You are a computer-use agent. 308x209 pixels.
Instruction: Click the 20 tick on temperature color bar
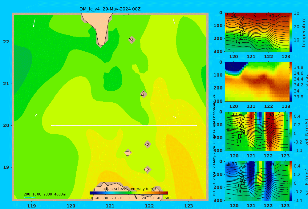pos(296,27)
